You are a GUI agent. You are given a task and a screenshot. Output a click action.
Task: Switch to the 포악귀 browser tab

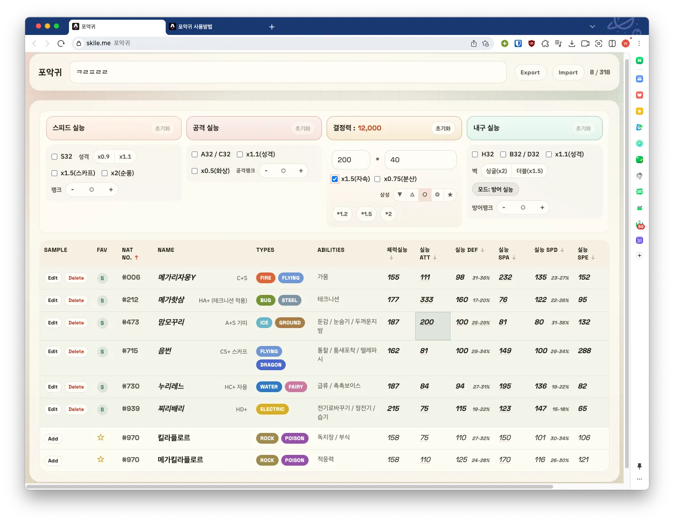coord(117,27)
